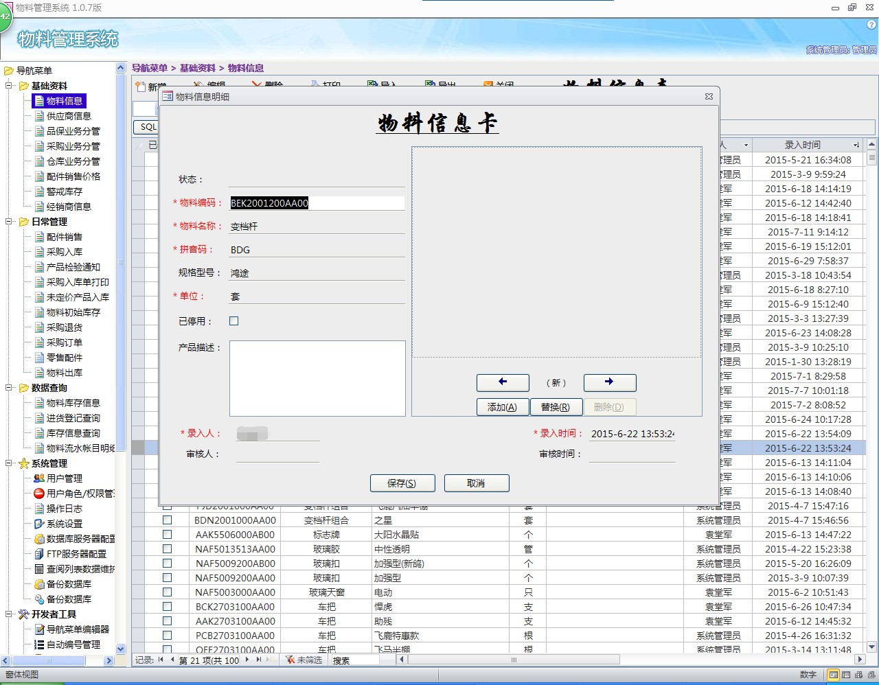The width and height of the screenshot is (879, 685).
Task: Check the row checkbox for PCB2703100AA00
Action: pyautogui.click(x=167, y=636)
